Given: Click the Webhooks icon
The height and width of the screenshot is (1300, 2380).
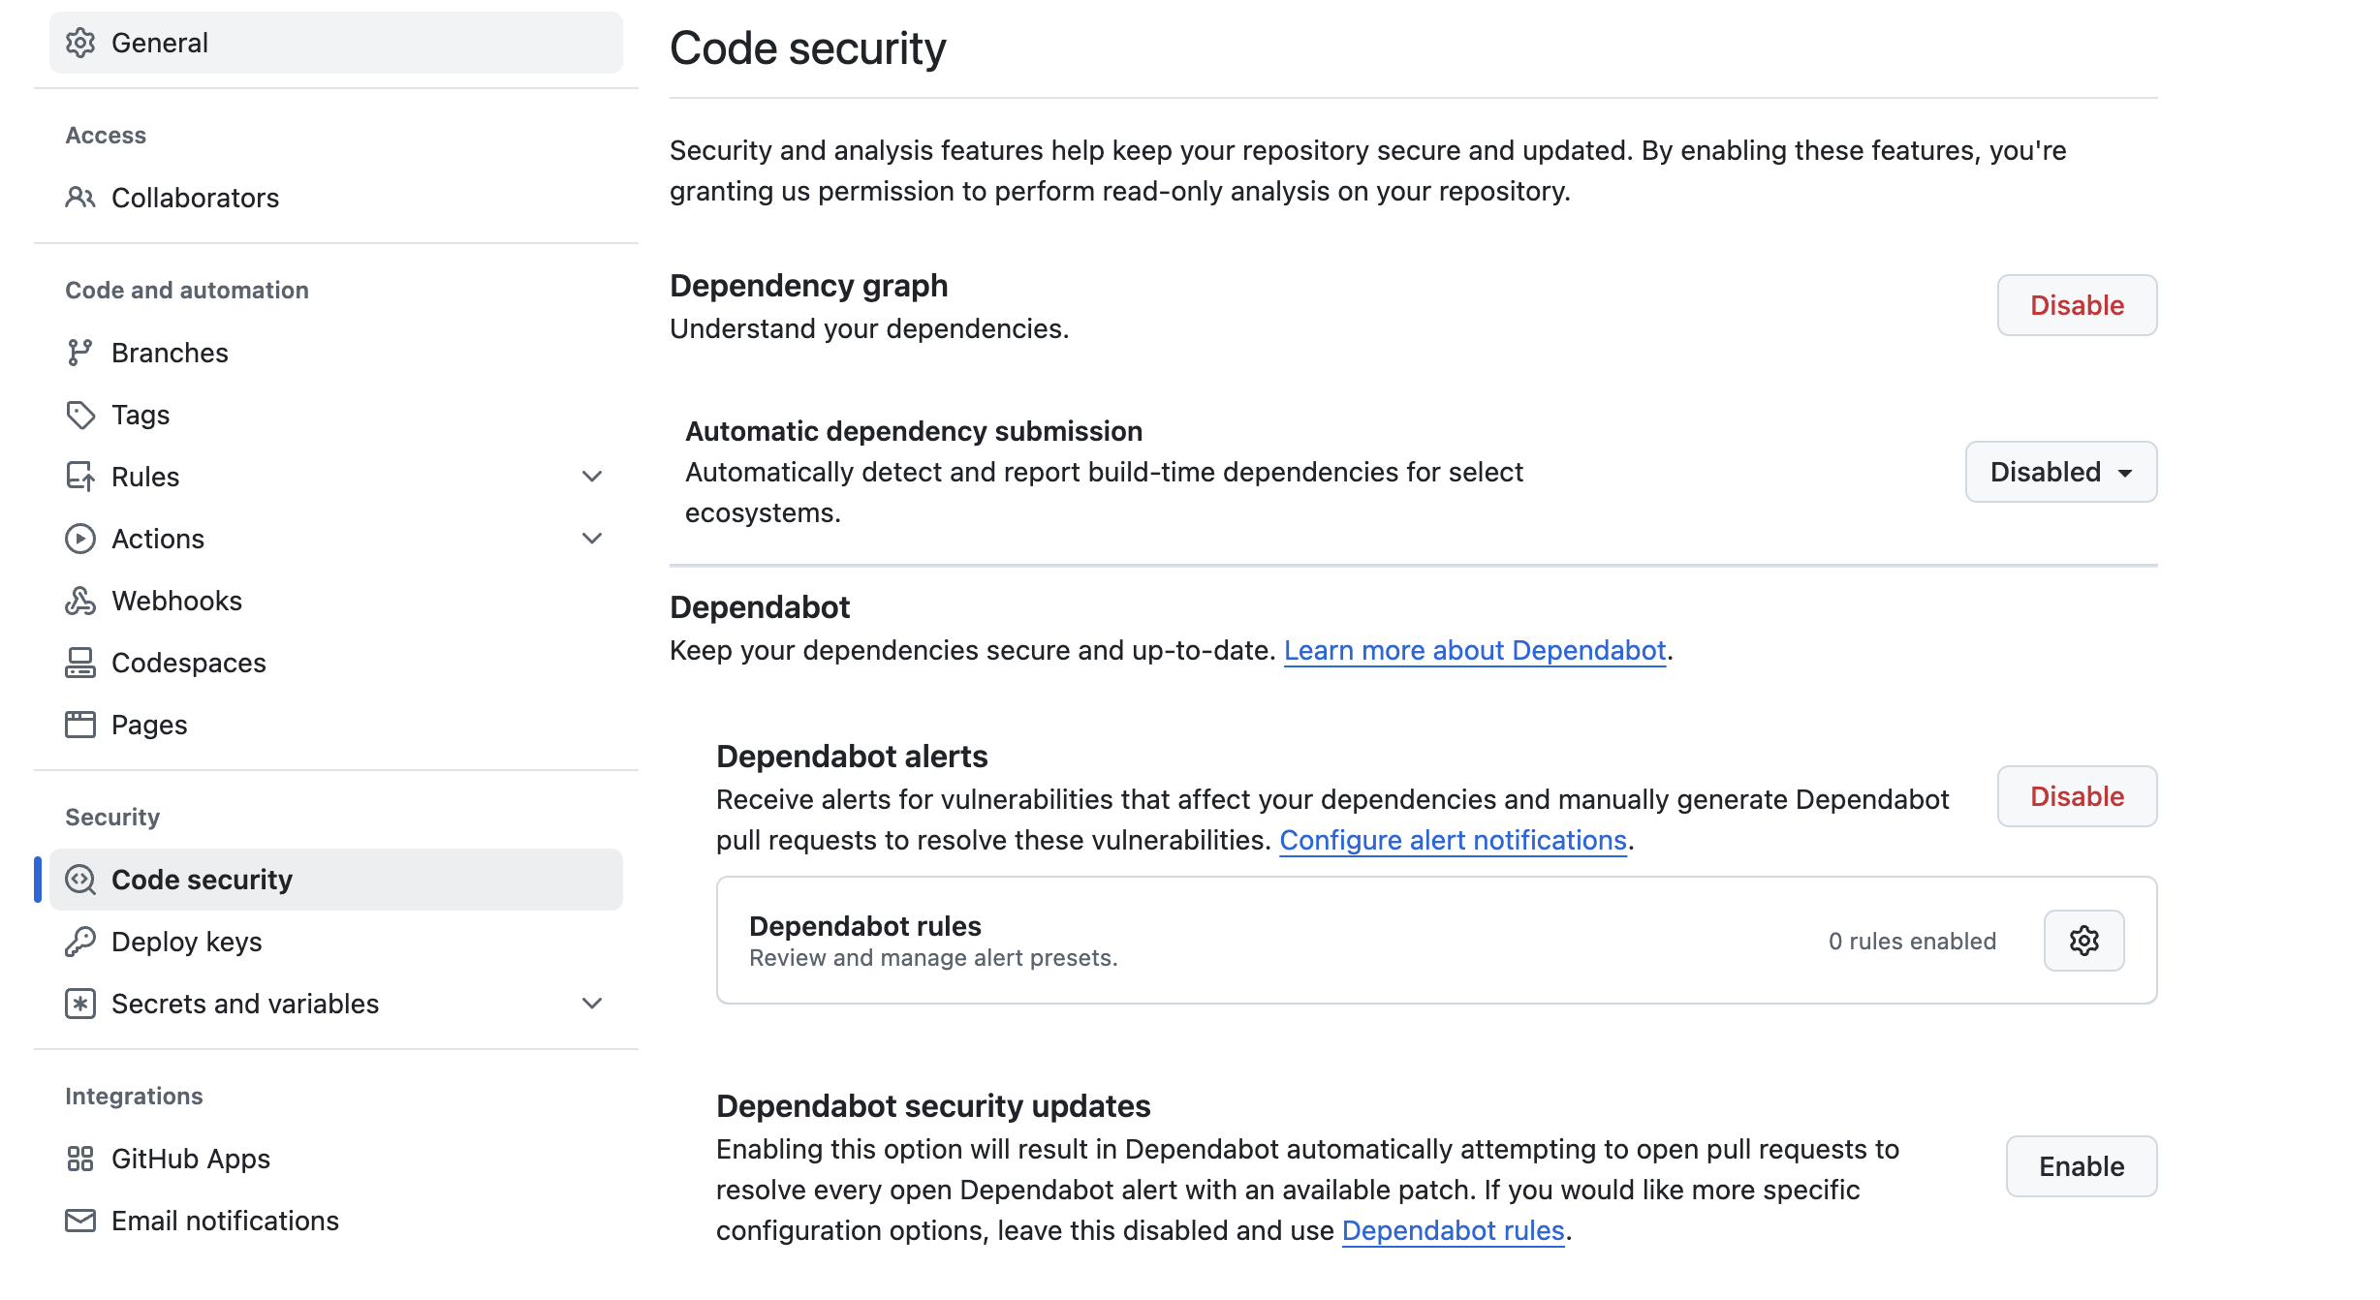Looking at the screenshot, I should click(81, 601).
